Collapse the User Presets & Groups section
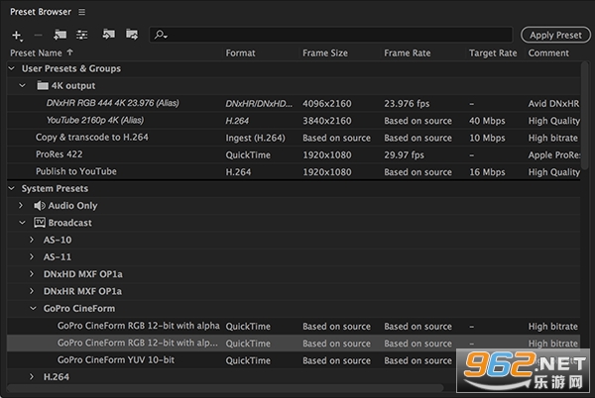Screen dimensions: 595x398 coord(12,68)
